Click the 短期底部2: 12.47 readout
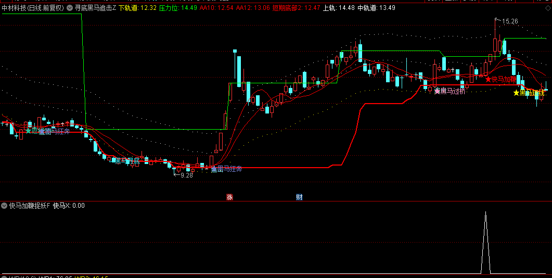 click(297, 8)
